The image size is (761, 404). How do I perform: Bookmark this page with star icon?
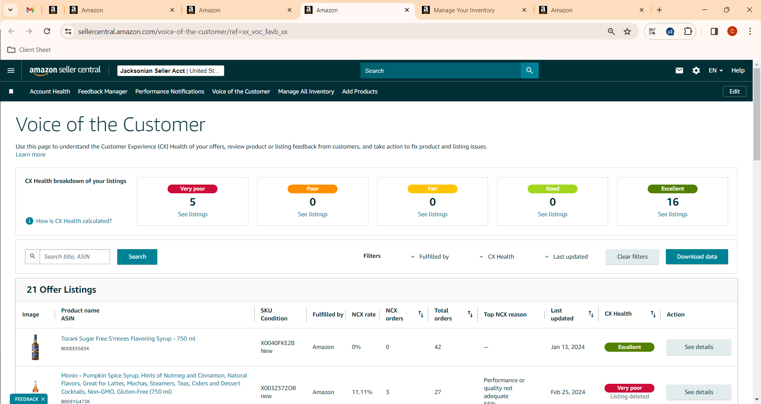point(627,31)
